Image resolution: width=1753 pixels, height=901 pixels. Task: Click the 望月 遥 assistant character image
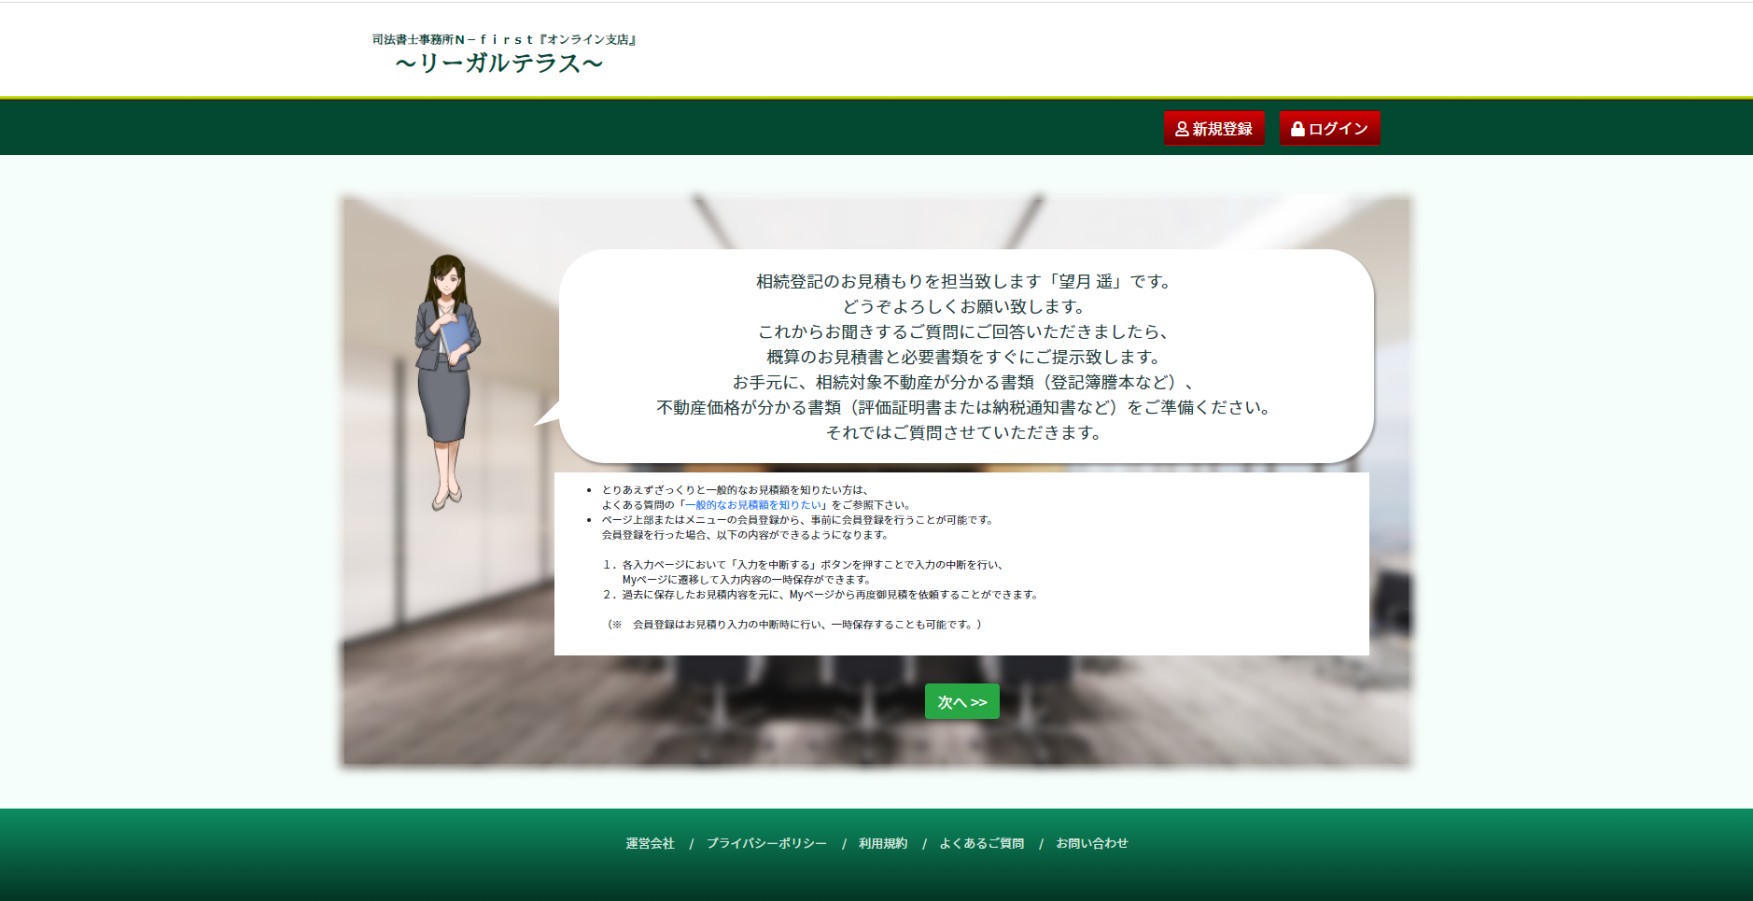coord(447,382)
